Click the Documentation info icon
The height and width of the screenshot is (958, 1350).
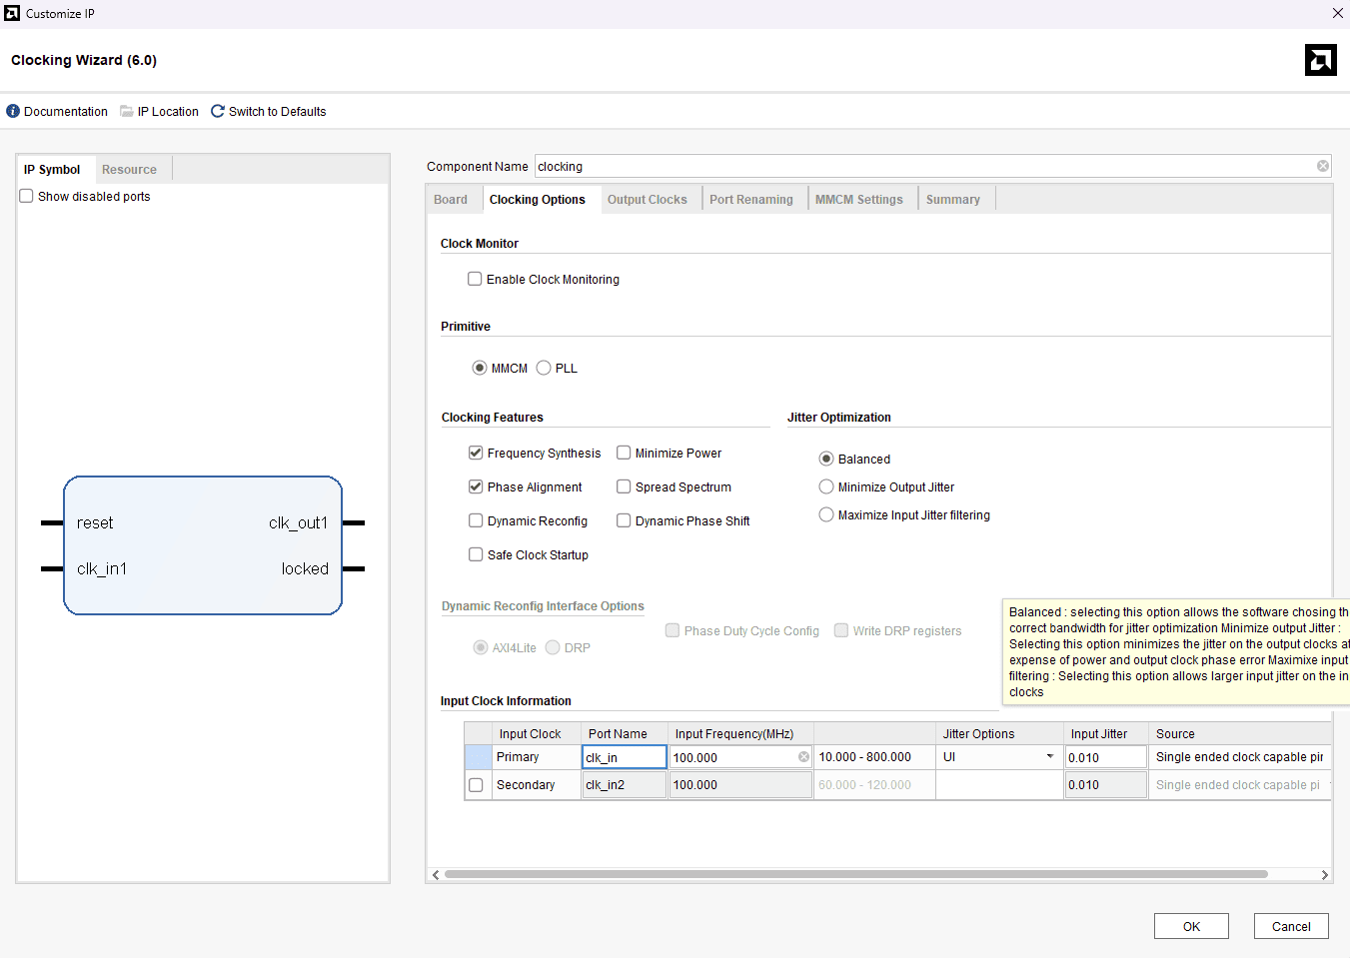pyautogui.click(x=13, y=112)
